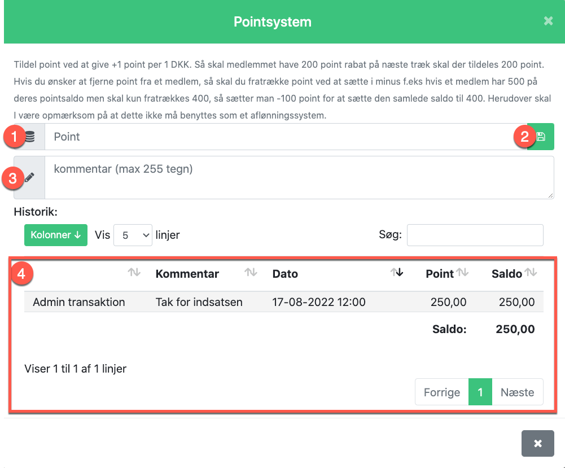Sort the table by the Dato column

(338, 273)
